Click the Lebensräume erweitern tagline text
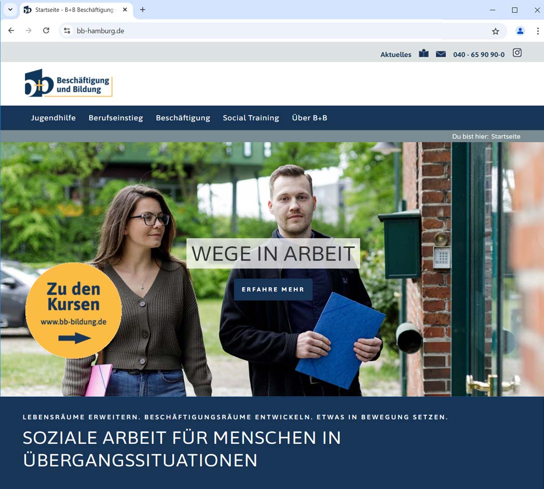This screenshot has height=489, width=544. click(235, 417)
